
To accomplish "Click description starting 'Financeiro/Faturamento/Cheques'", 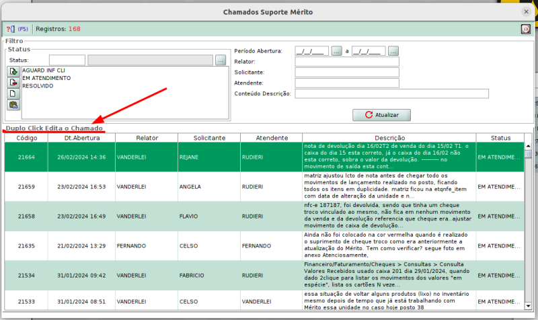I will 389,275.
